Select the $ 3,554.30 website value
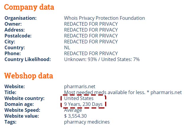This screenshot has width=186, height=128. 75,116
